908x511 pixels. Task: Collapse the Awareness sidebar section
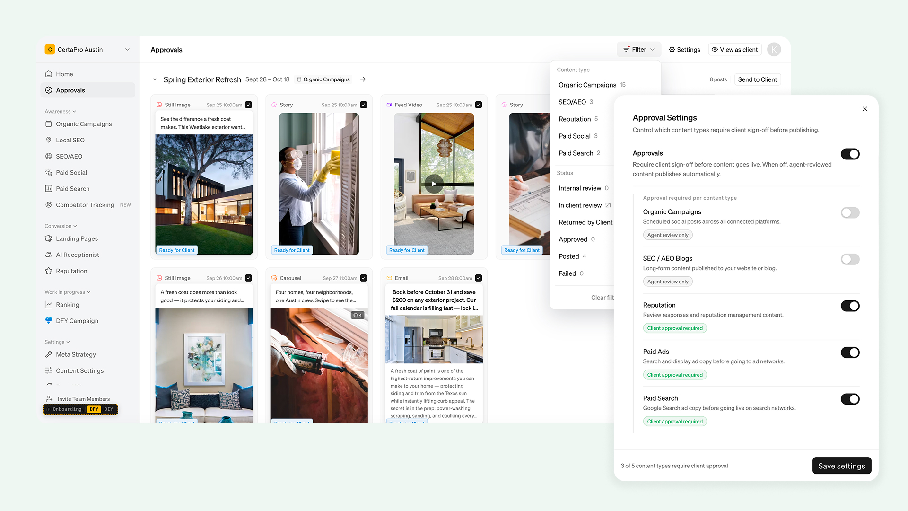(x=60, y=111)
